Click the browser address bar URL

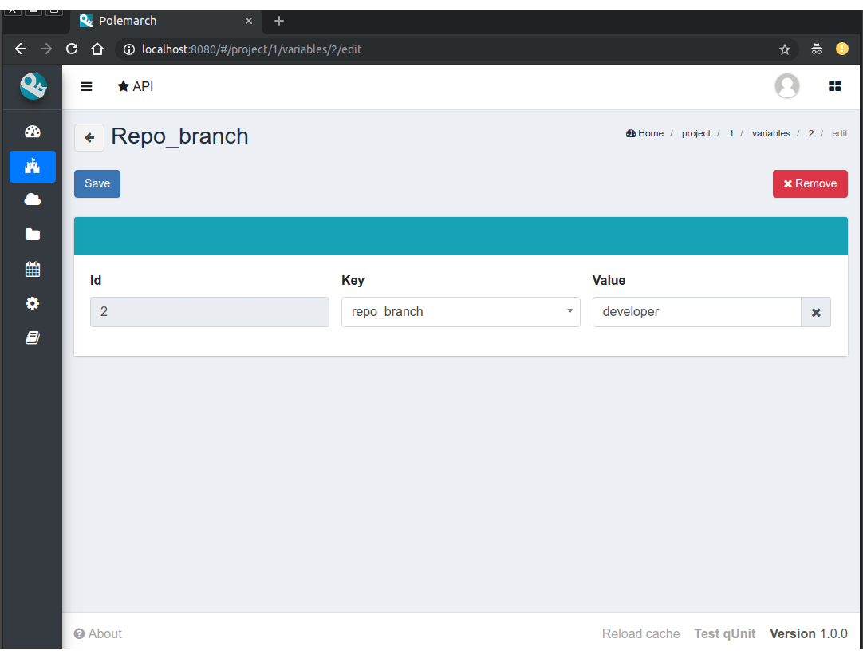point(251,49)
